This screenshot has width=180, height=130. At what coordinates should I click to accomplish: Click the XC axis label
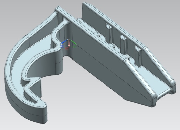coord(67,48)
